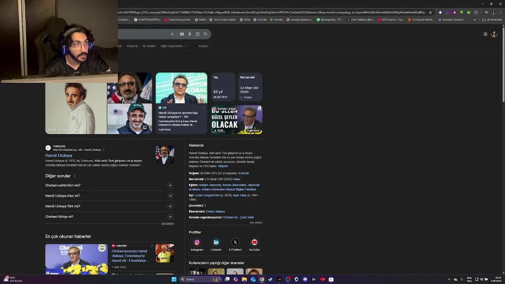Viewport: 505px width, 284px height.
Task: Open Task View from the taskbar
Action: 227,279
